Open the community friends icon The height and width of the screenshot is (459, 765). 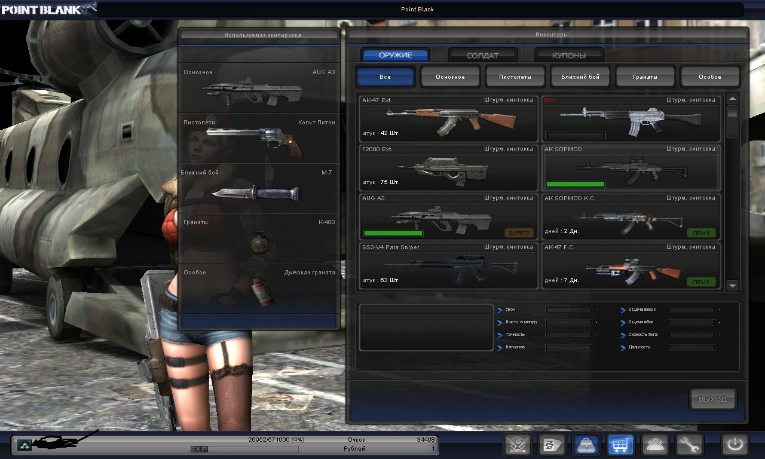[x=655, y=445]
